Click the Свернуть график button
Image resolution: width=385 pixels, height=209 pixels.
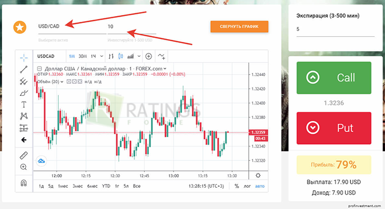[x=239, y=26]
